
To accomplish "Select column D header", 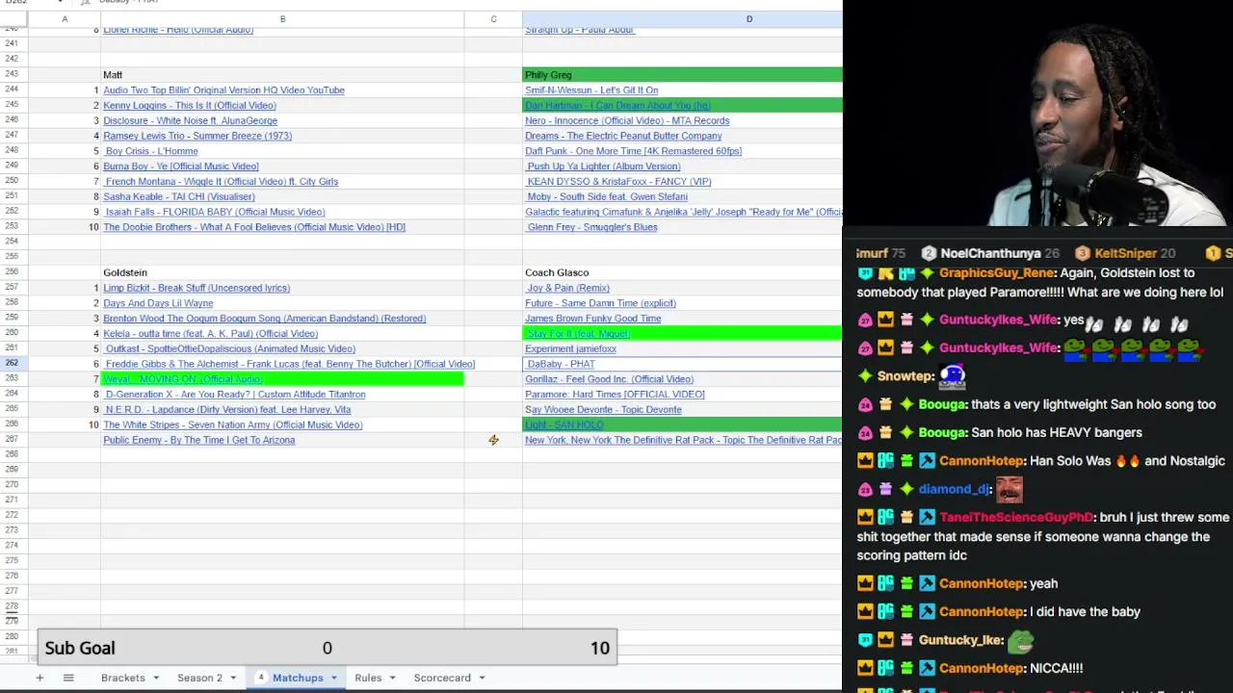I will (x=682, y=19).
